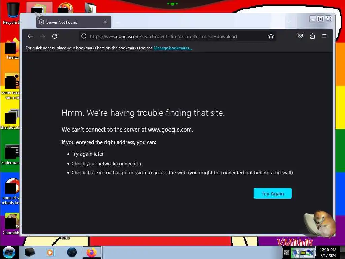Screen dimensions: 345x259
Task: Select the 'some russ' desktop icon
Action: click(x=10, y=86)
